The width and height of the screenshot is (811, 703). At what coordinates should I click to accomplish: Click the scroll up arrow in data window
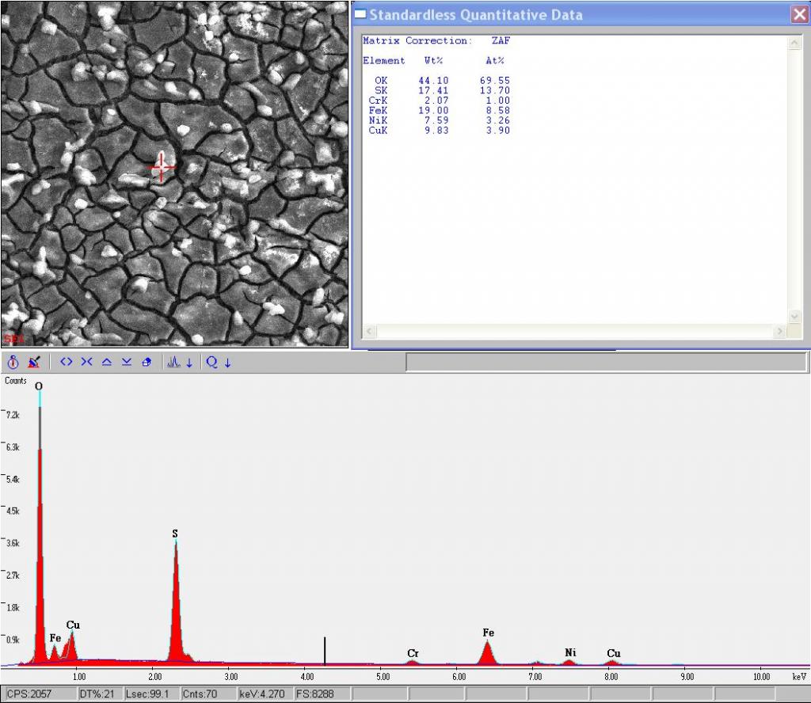pyautogui.click(x=796, y=43)
